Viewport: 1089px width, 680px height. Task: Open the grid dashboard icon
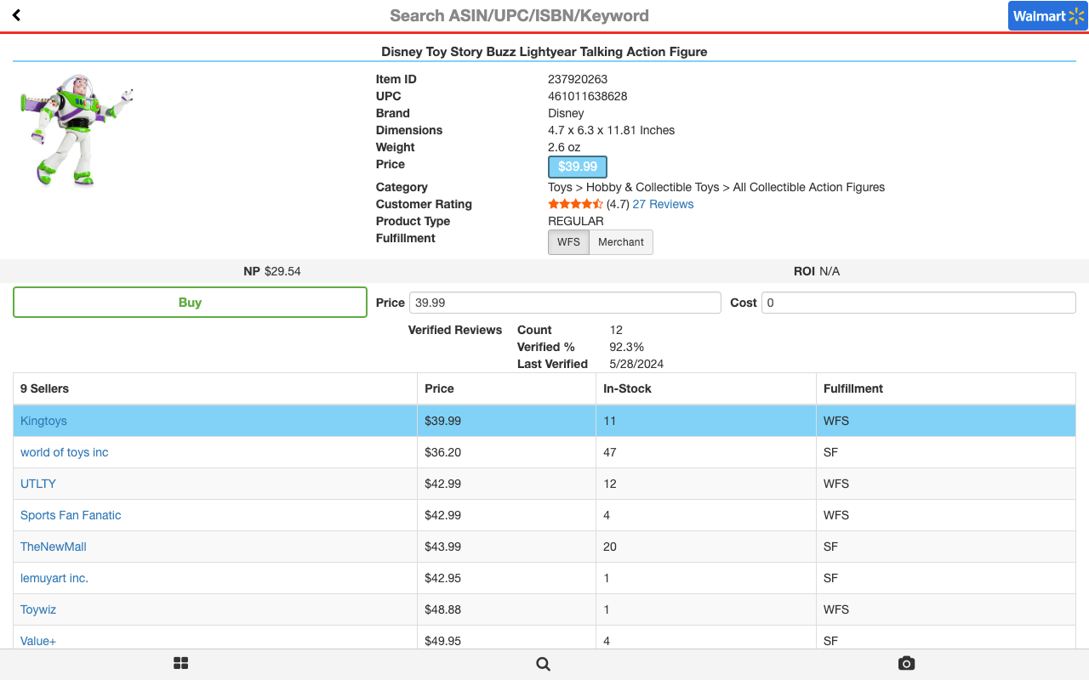[x=180, y=664]
